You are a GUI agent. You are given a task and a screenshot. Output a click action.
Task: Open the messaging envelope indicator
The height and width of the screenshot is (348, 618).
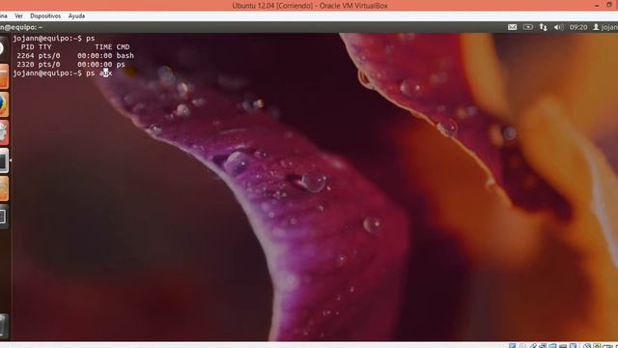coord(512,27)
